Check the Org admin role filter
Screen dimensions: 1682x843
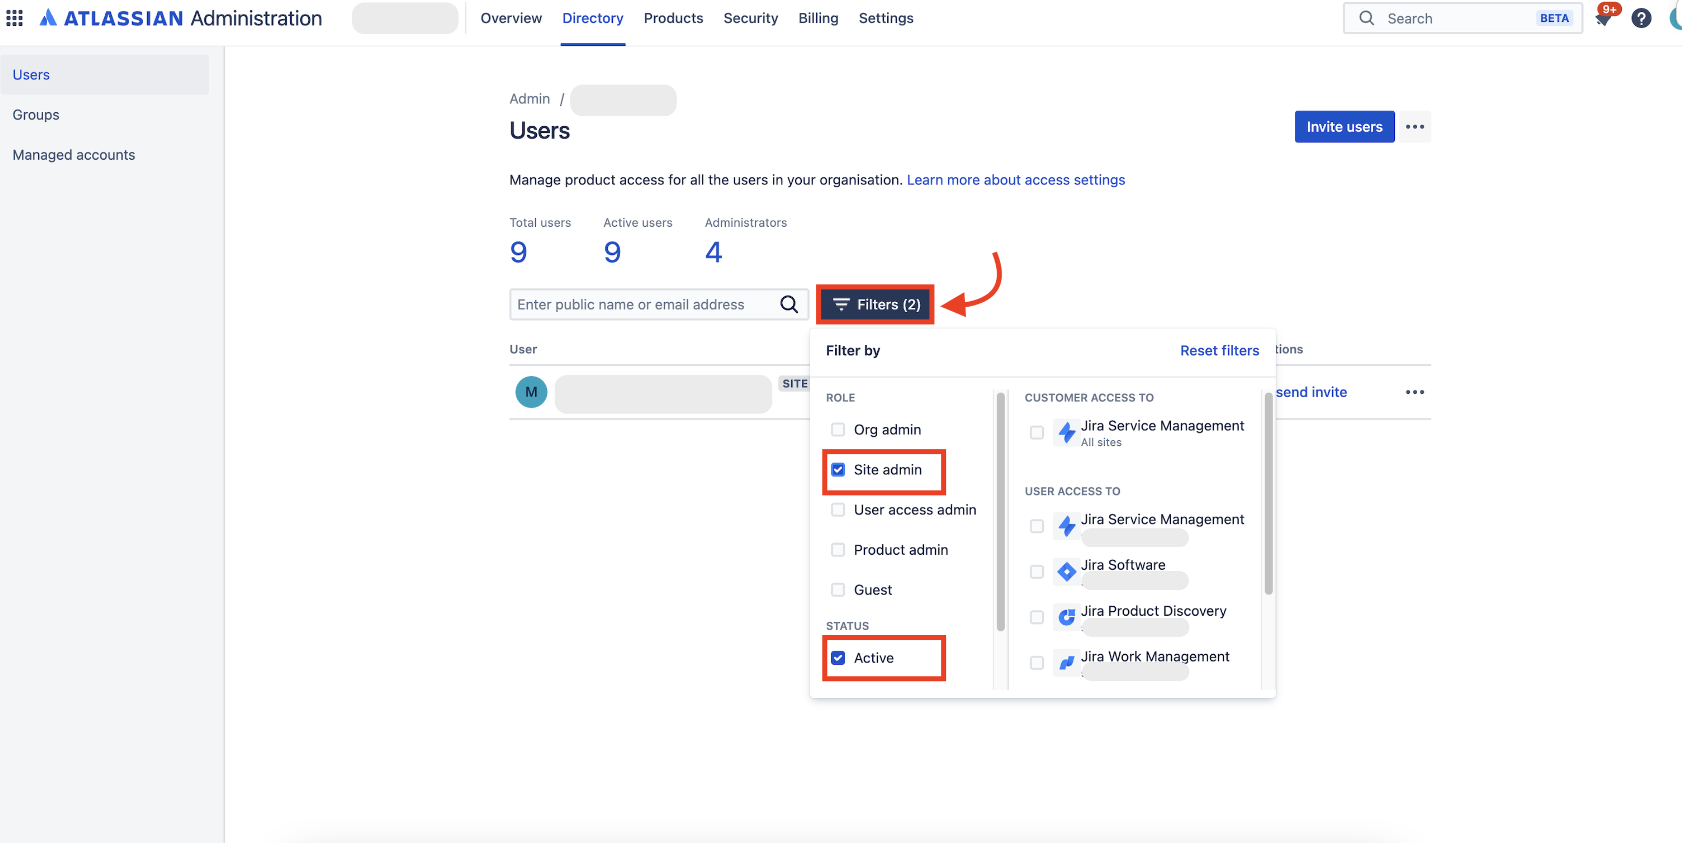(837, 429)
